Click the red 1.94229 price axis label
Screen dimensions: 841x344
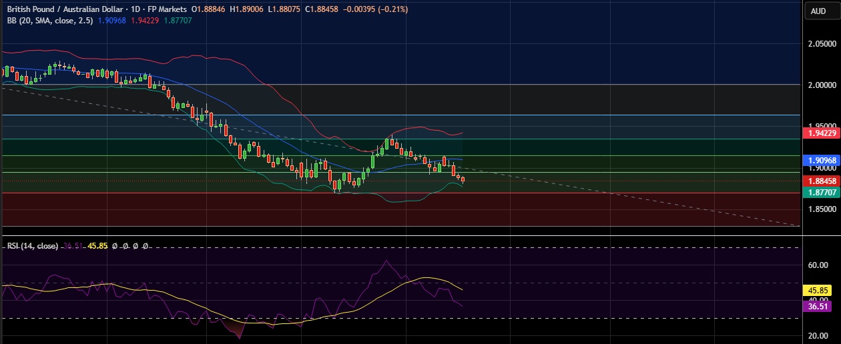(x=821, y=133)
